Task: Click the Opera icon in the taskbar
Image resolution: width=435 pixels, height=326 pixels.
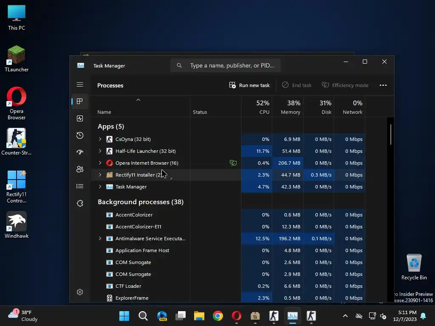Action: pos(236,316)
